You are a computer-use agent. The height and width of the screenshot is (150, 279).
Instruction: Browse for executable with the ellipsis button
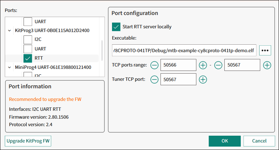(x=265, y=50)
